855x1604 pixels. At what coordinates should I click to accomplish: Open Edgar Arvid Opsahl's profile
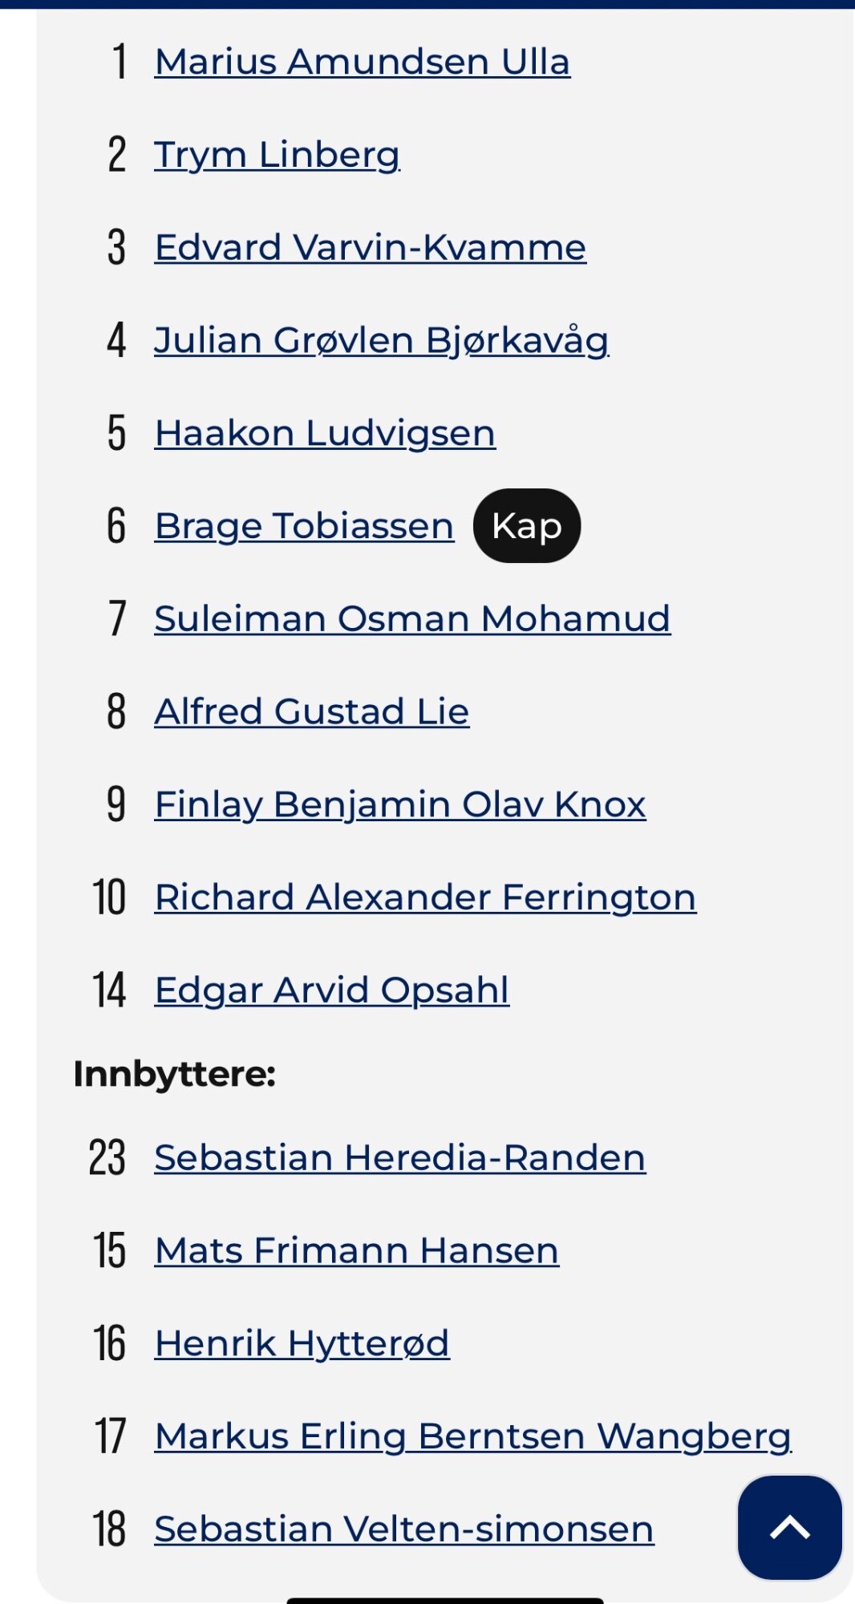point(332,990)
